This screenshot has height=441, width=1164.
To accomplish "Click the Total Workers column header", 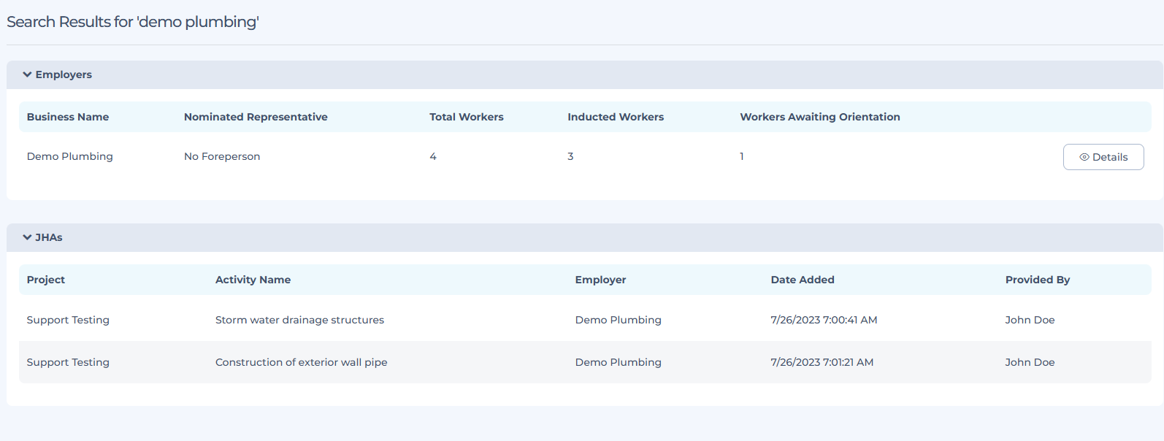I will 466,117.
